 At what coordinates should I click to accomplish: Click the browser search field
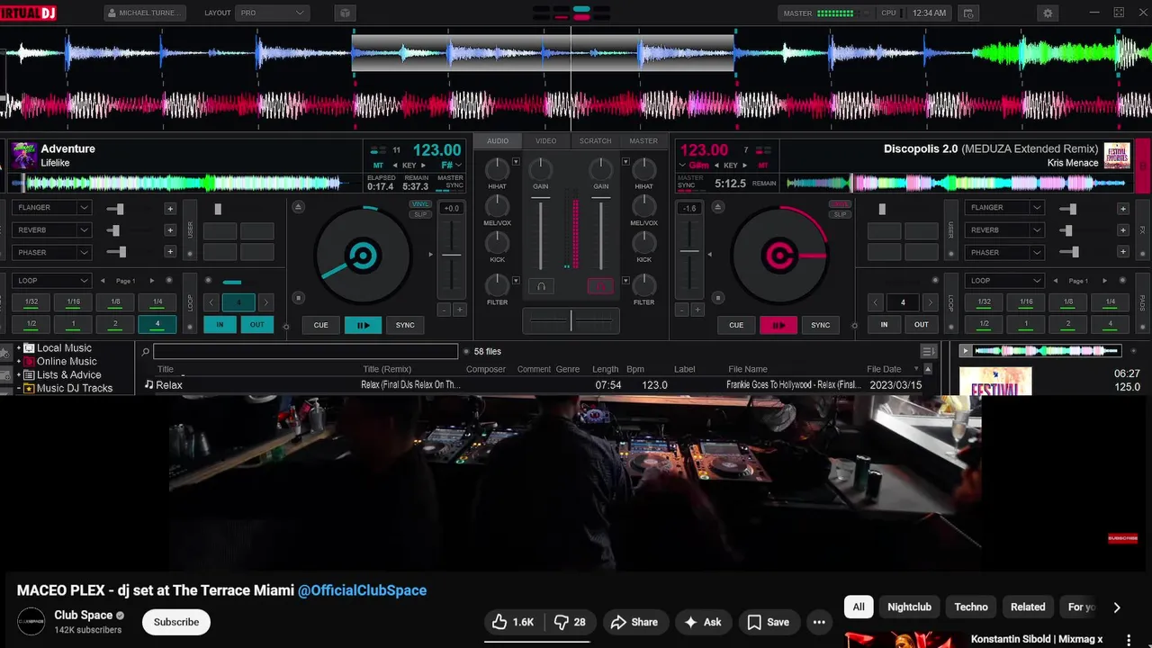tap(305, 352)
